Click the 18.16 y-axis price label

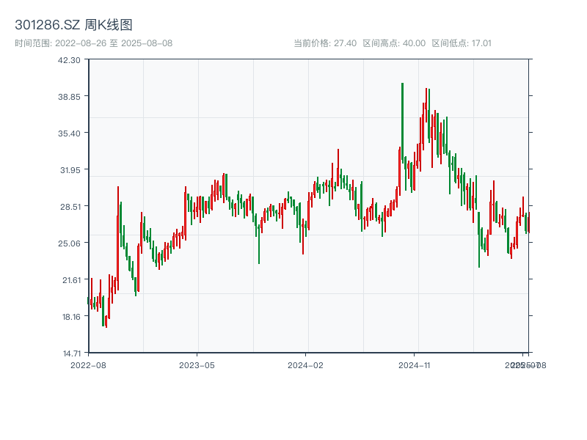point(71,317)
